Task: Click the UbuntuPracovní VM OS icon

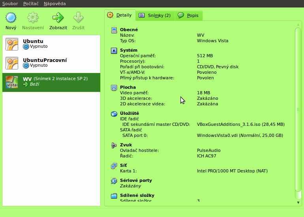Action: 12,63
